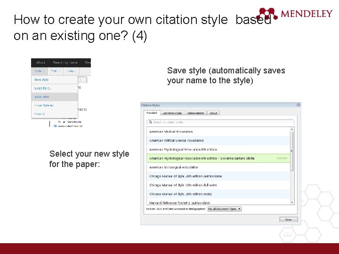The image size is (339, 254).
Task: Select Chicago Manual of Style (author-date)
Action: pyautogui.click(x=218, y=176)
